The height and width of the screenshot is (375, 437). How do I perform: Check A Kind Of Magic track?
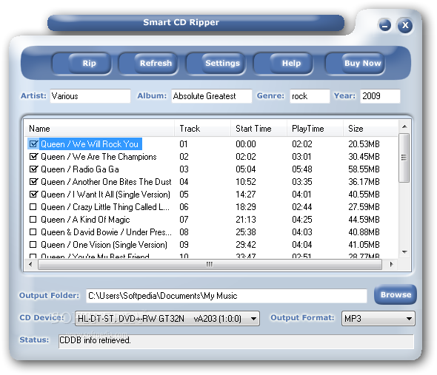coord(33,220)
